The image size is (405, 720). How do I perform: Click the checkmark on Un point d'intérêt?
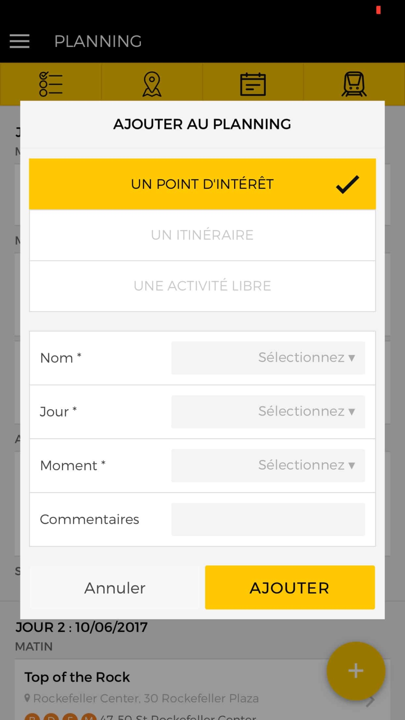tap(347, 184)
